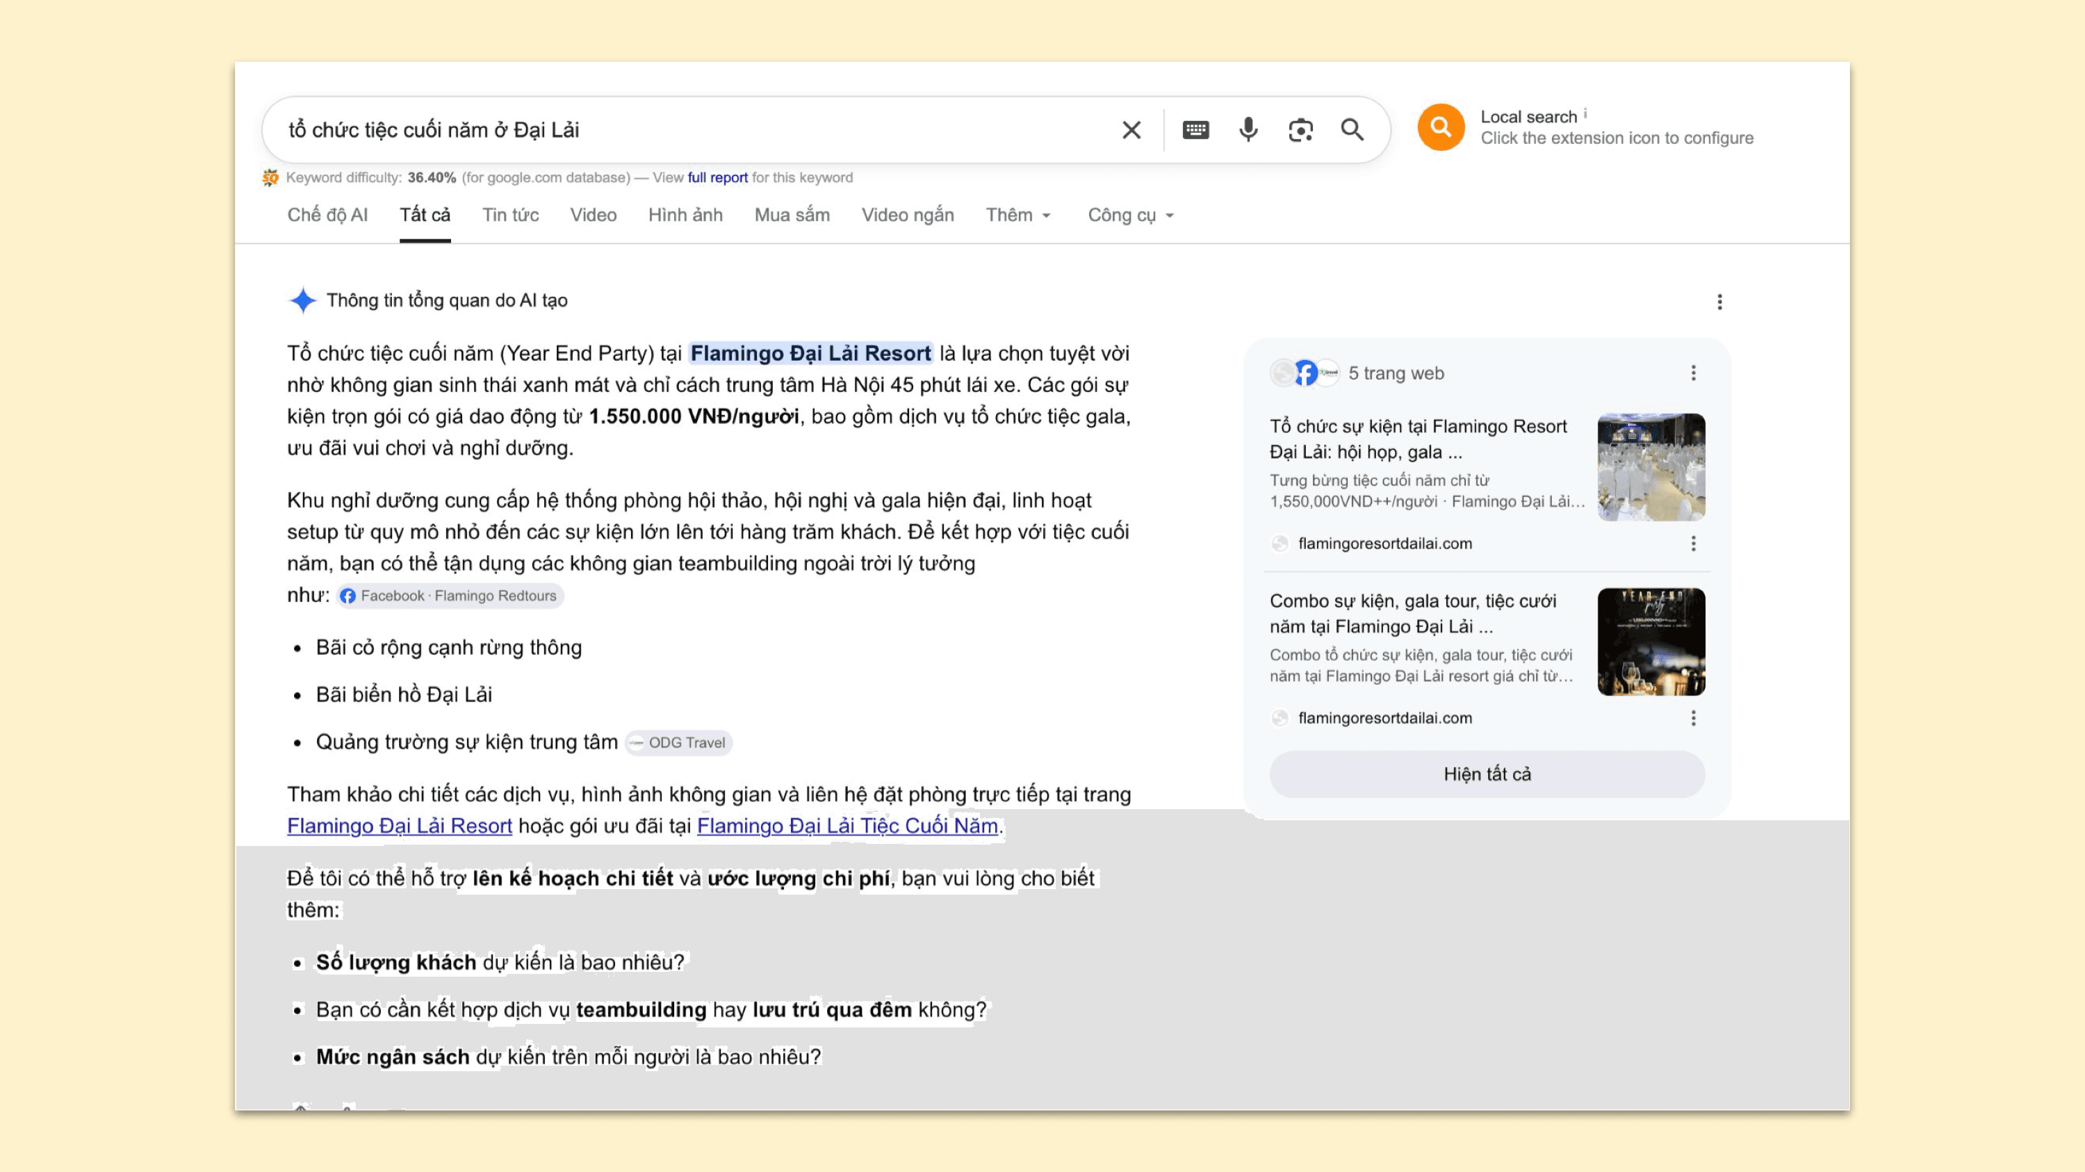Click the 'full report' keyword link
The height and width of the screenshot is (1172, 2085).
pyautogui.click(x=718, y=177)
